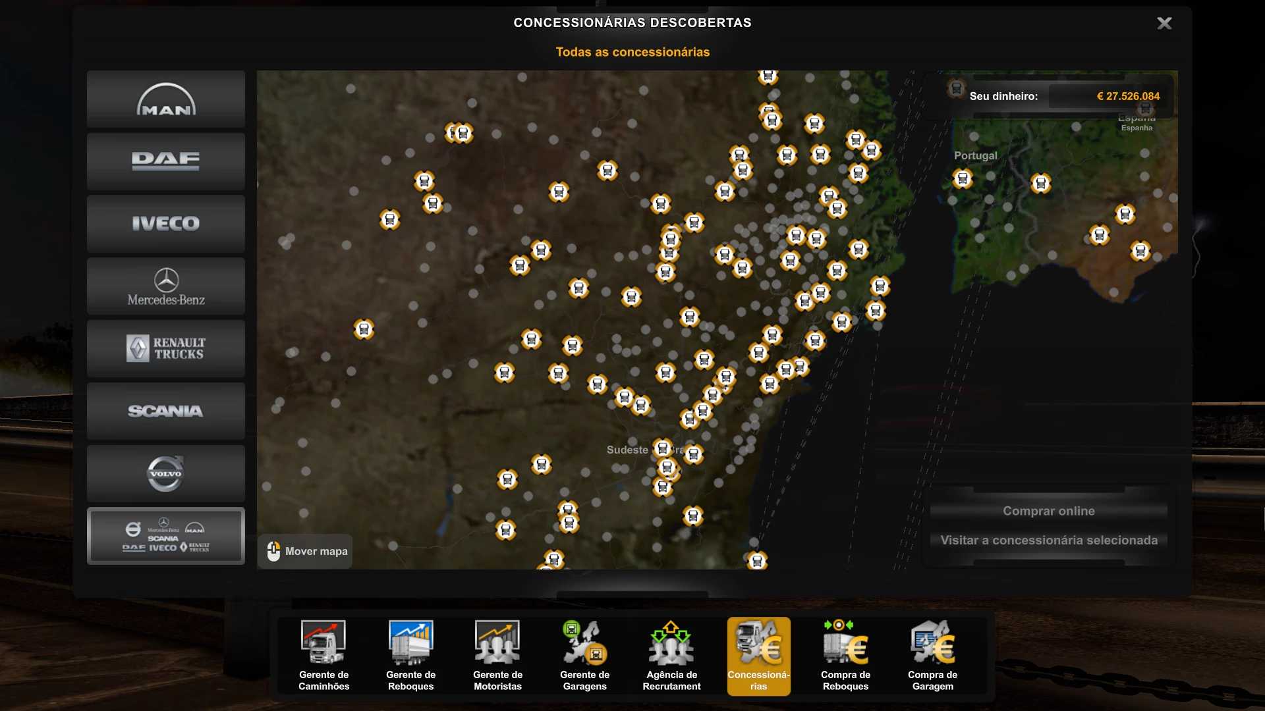Filter dealers by Mercedes-Benz brand
The height and width of the screenshot is (711, 1265).
tap(165, 286)
